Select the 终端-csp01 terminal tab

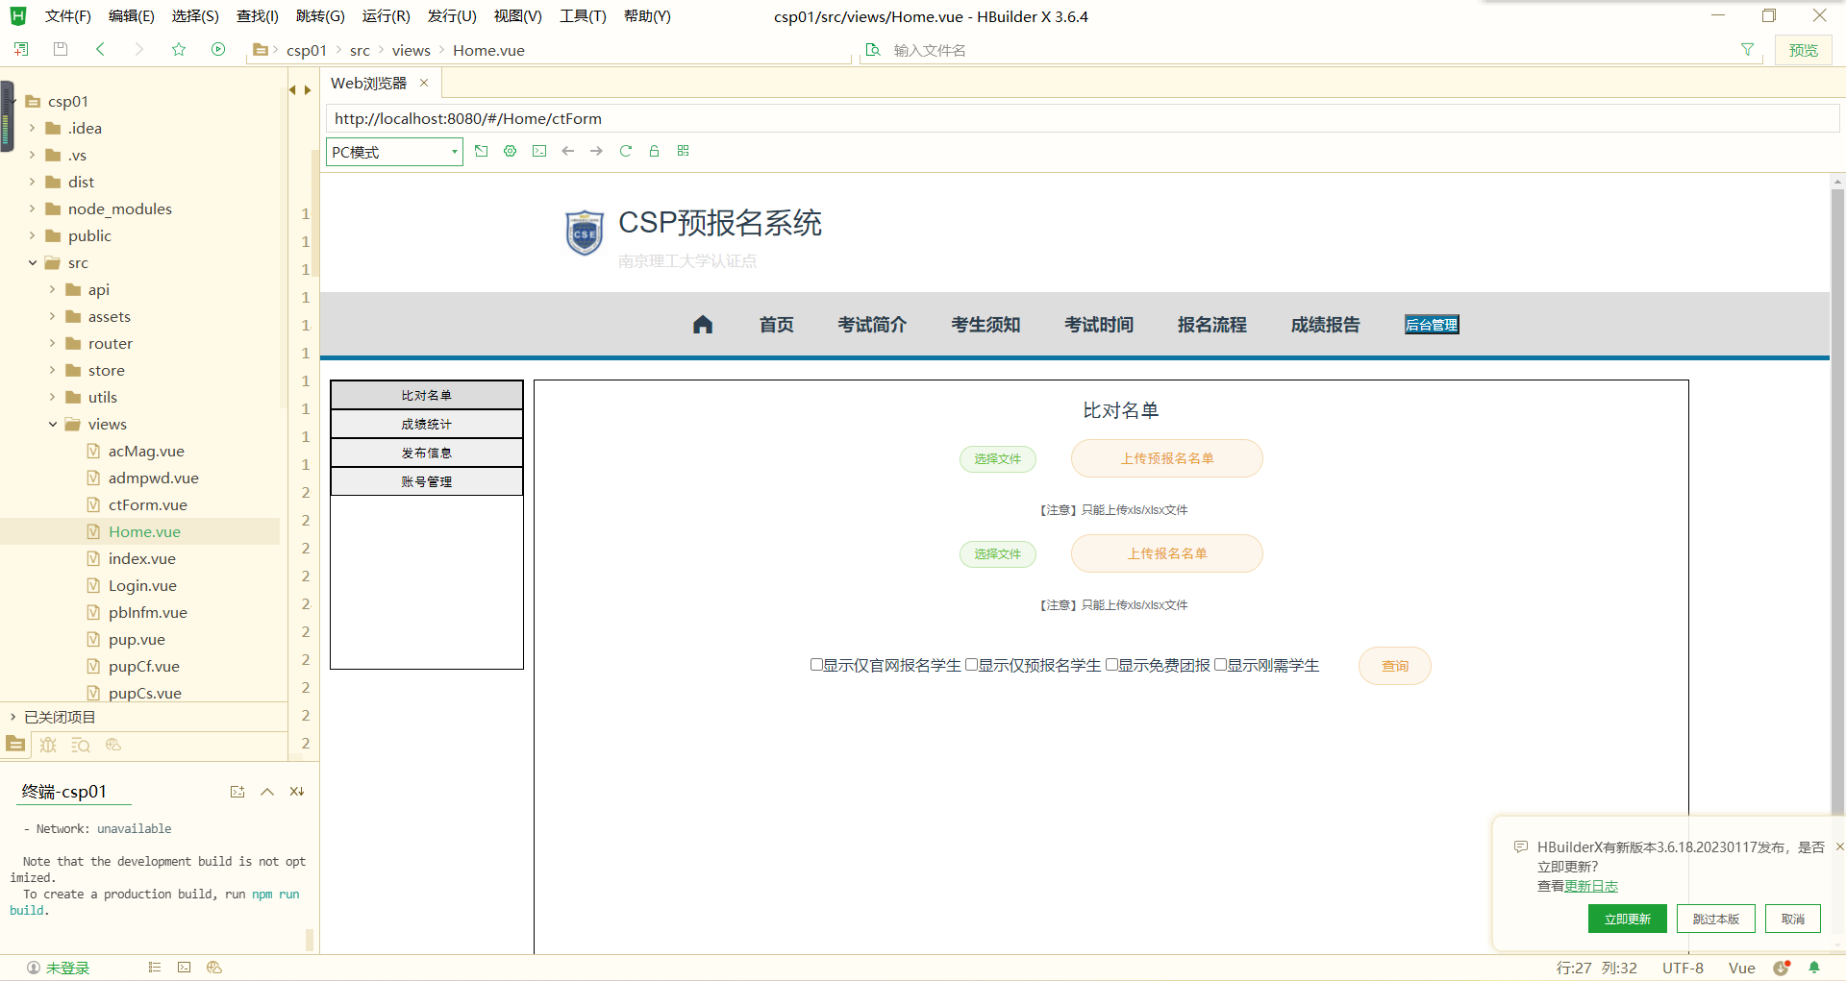(x=64, y=792)
